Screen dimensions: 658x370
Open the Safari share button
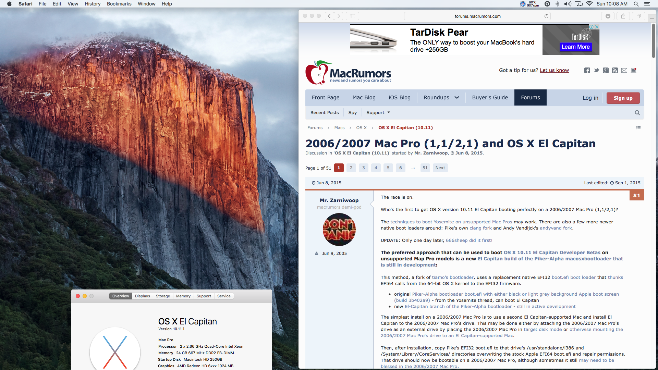pos(623,16)
